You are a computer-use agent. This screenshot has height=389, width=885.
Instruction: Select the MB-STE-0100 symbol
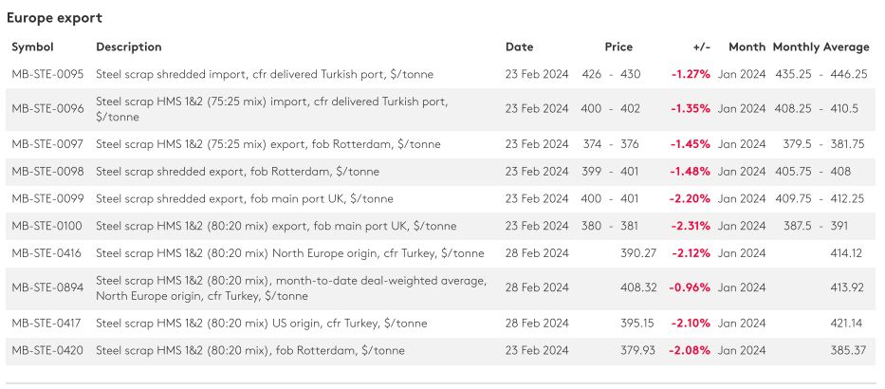coord(47,227)
